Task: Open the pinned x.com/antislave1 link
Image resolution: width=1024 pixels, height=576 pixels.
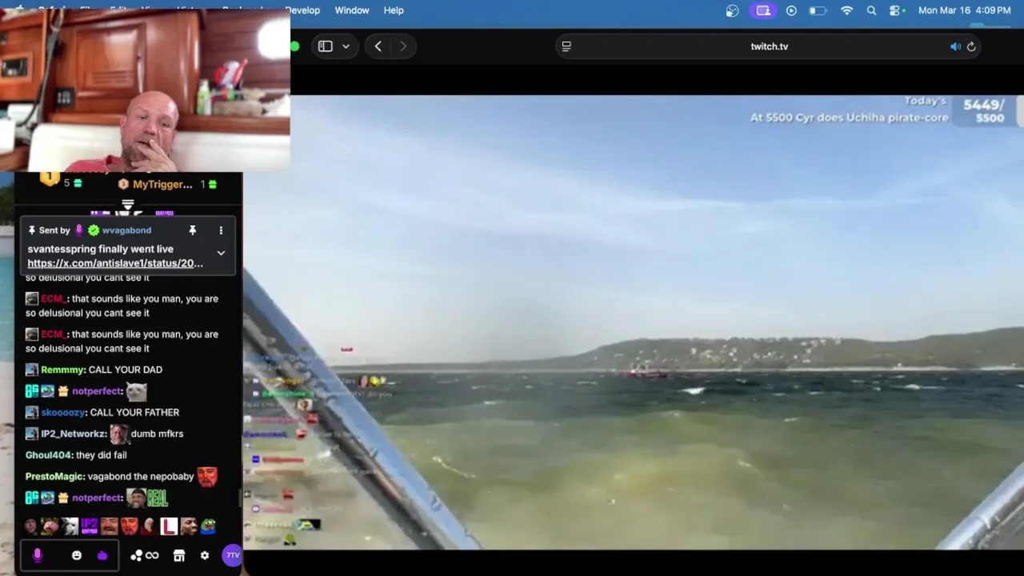Action: (115, 263)
